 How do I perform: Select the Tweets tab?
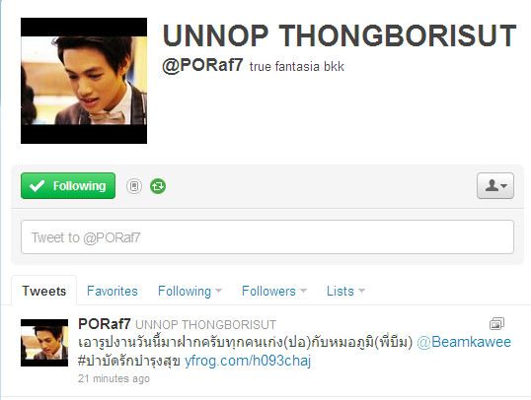[44, 291]
